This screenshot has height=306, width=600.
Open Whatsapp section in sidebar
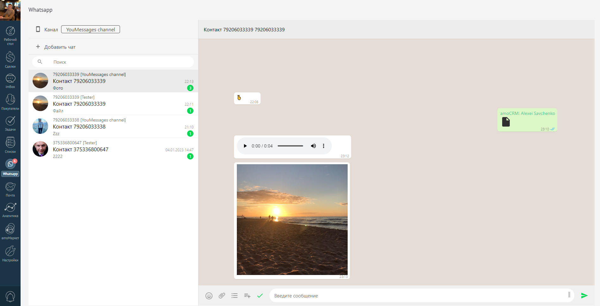pos(10,167)
